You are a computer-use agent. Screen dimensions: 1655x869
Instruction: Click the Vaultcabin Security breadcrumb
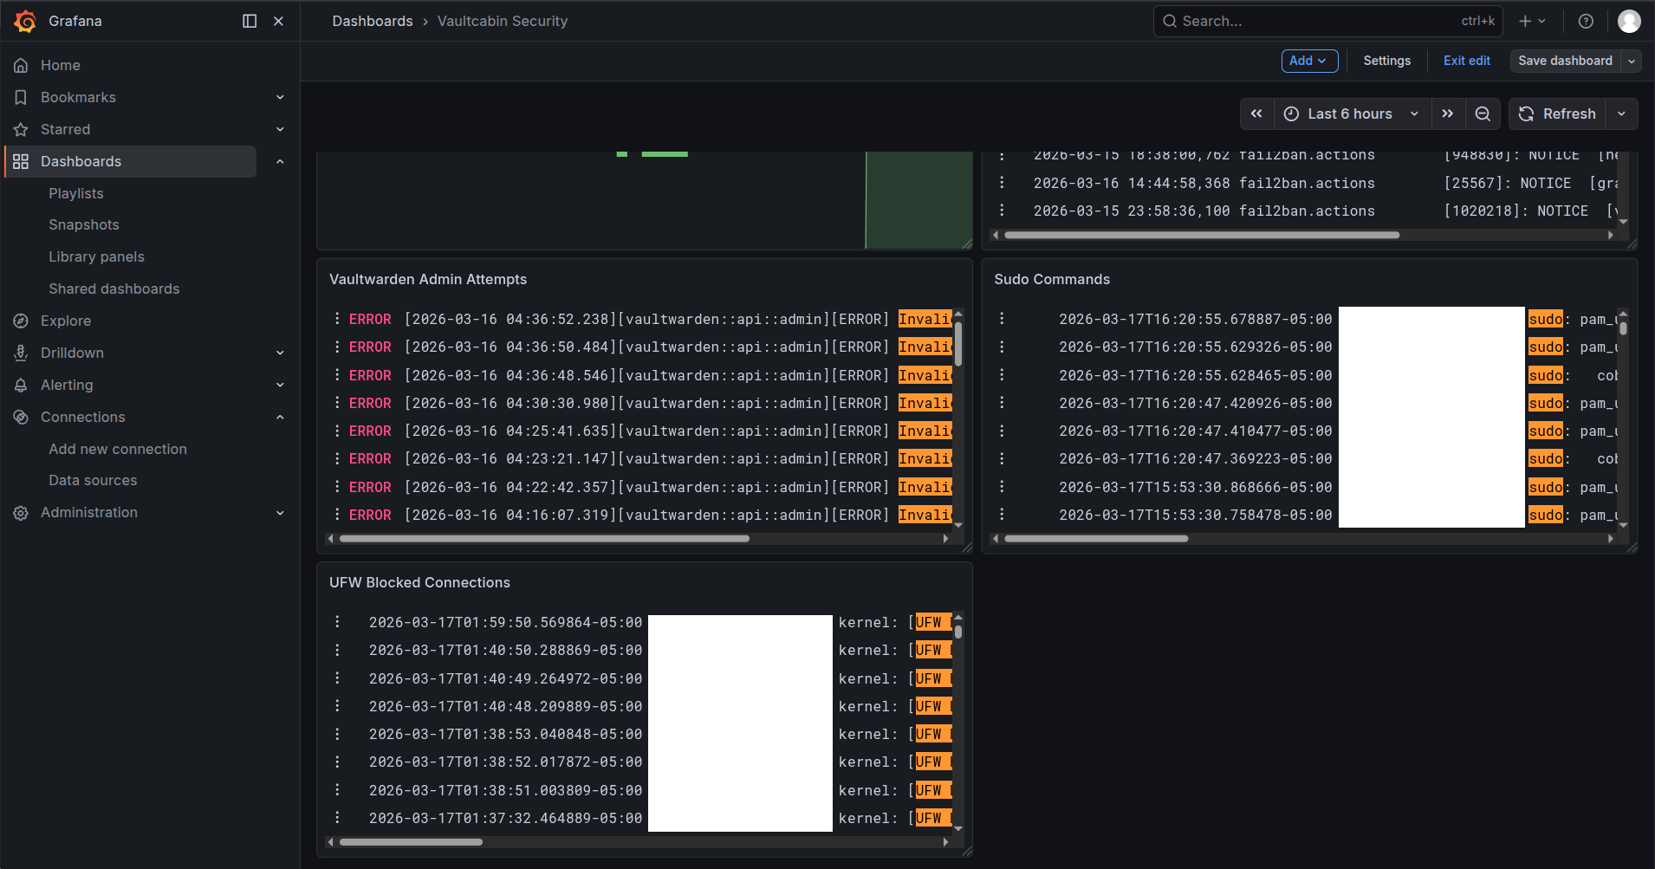click(503, 21)
